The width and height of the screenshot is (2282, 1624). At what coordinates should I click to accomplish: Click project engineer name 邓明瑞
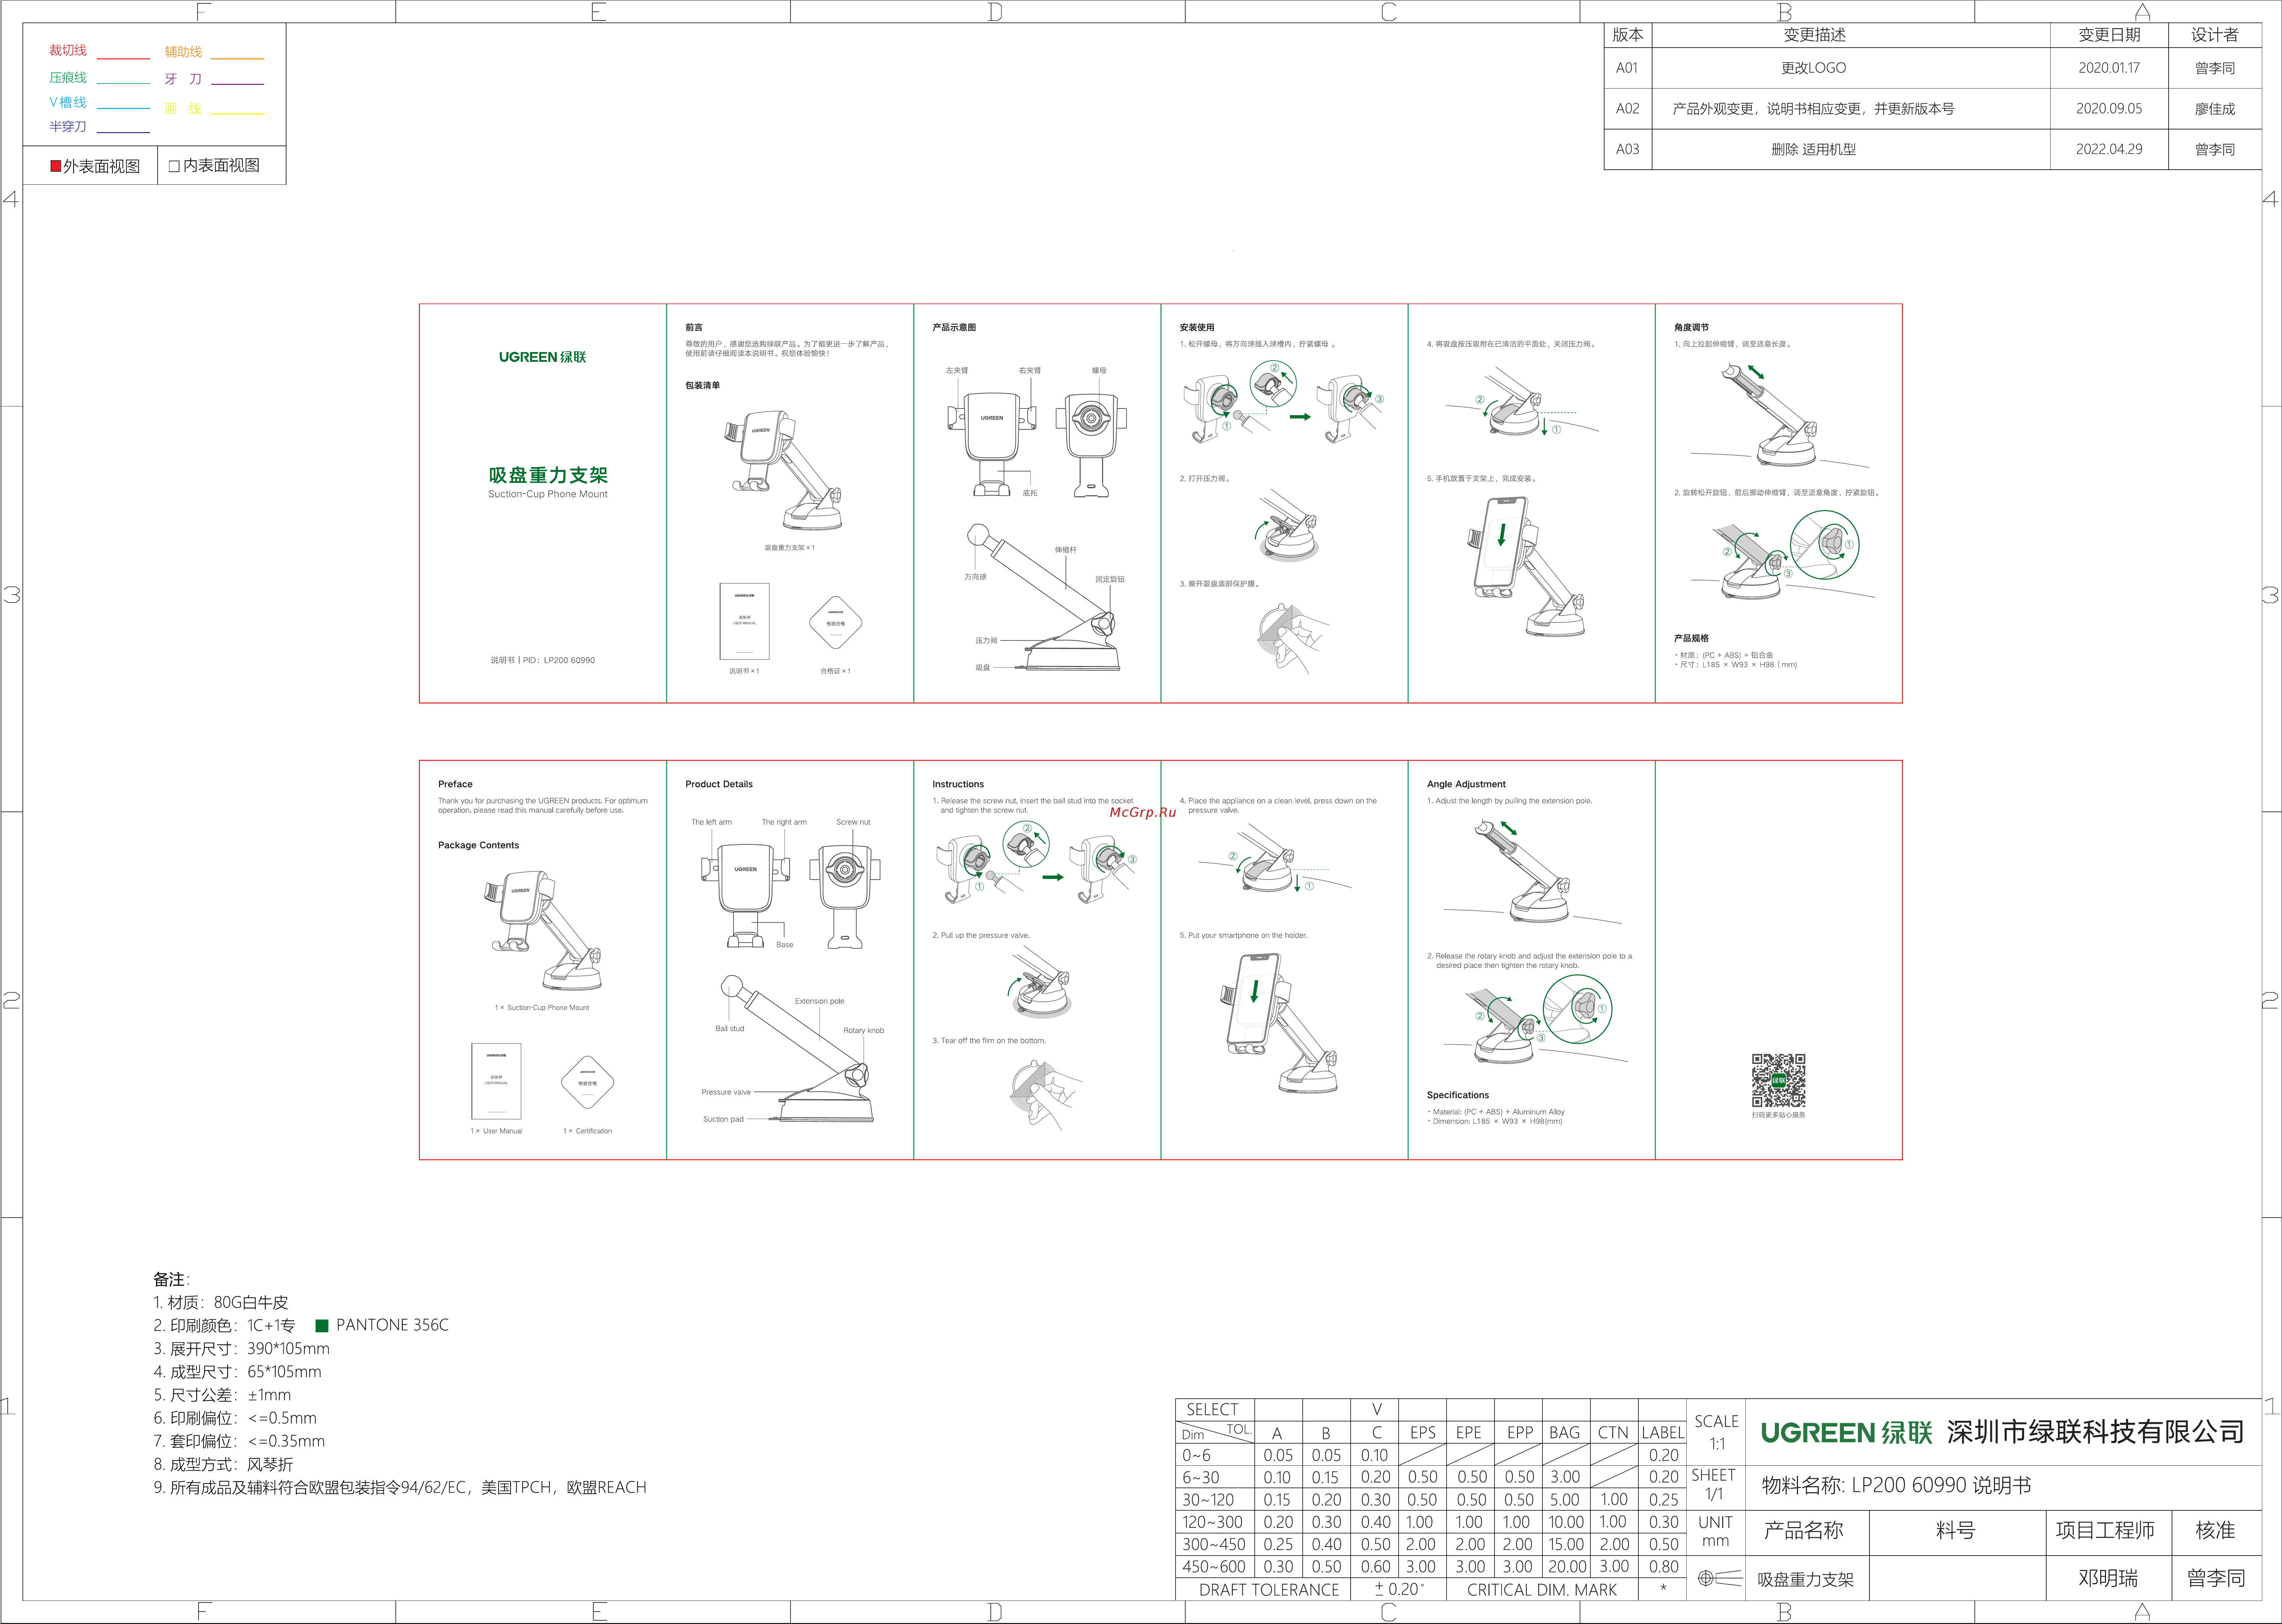point(2108,1578)
